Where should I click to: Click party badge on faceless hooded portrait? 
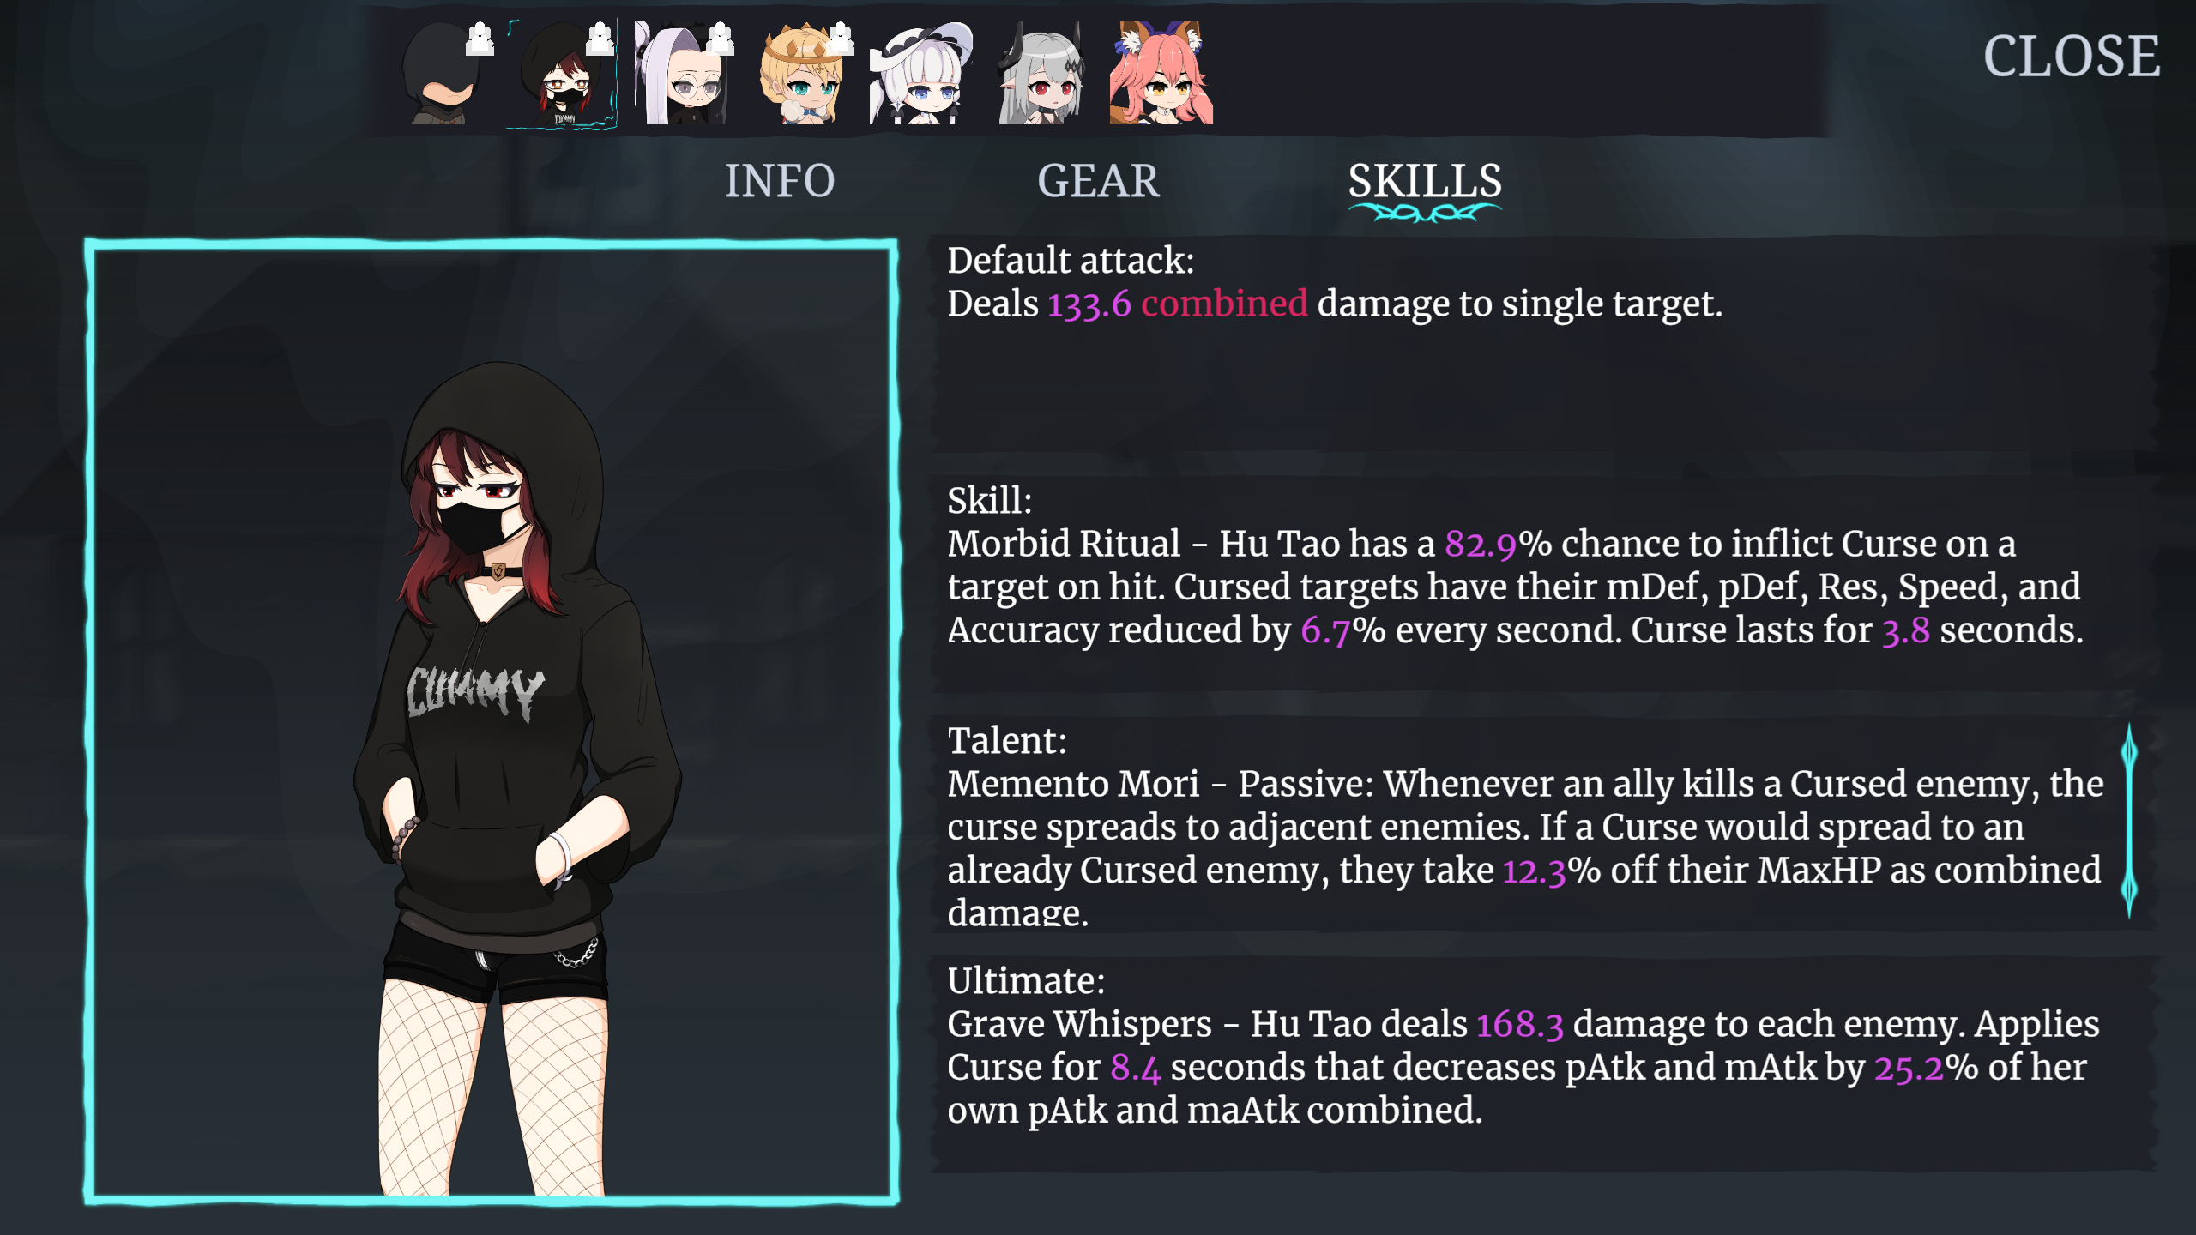[480, 39]
